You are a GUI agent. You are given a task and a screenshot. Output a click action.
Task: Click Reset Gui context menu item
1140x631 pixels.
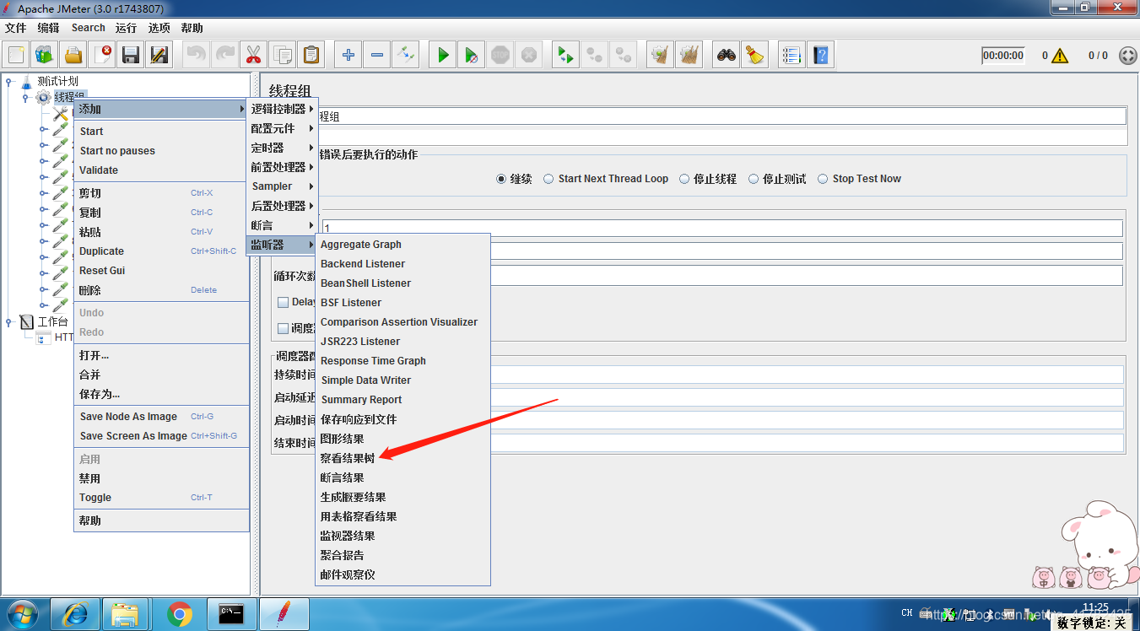[x=161, y=271]
